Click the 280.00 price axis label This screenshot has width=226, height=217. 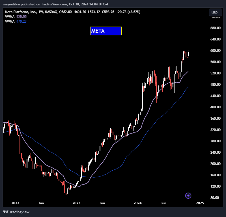[215, 141]
